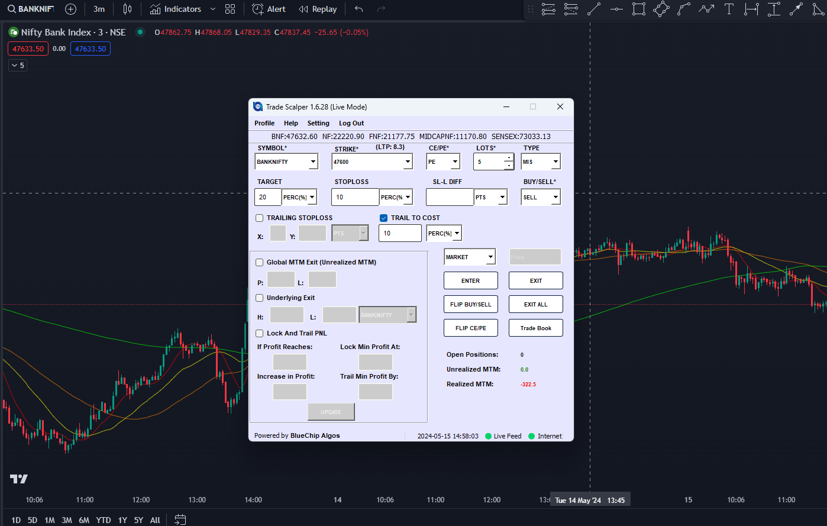Open the Profile menu
Screen dimensions: 827x526
264,123
